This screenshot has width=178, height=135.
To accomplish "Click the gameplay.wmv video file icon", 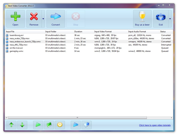I will pos(7,51).
